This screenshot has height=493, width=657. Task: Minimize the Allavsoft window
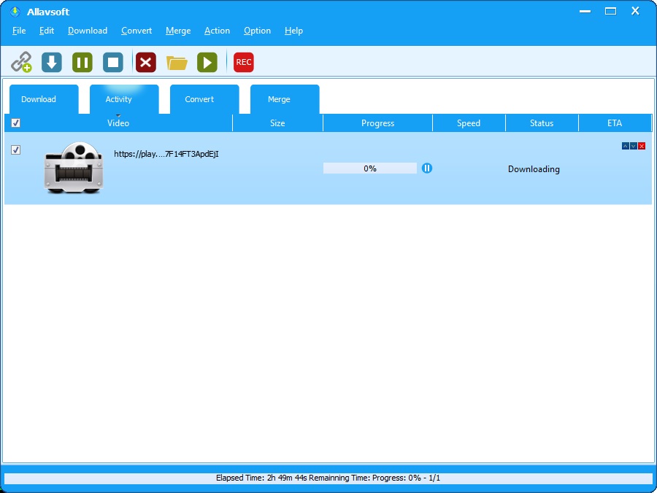[x=585, y=11]
